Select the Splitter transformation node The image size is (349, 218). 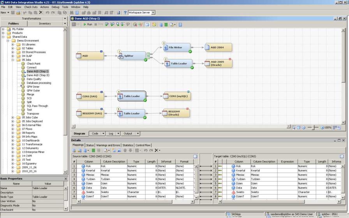click(132, 56)
